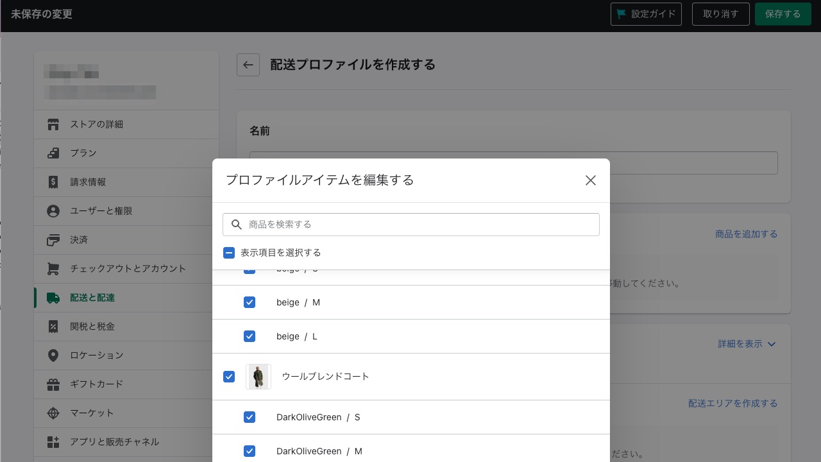Expand 詳細を表示 dropdown
The height and width of the screenshot is (462, 821).
[x=747, y=344]
